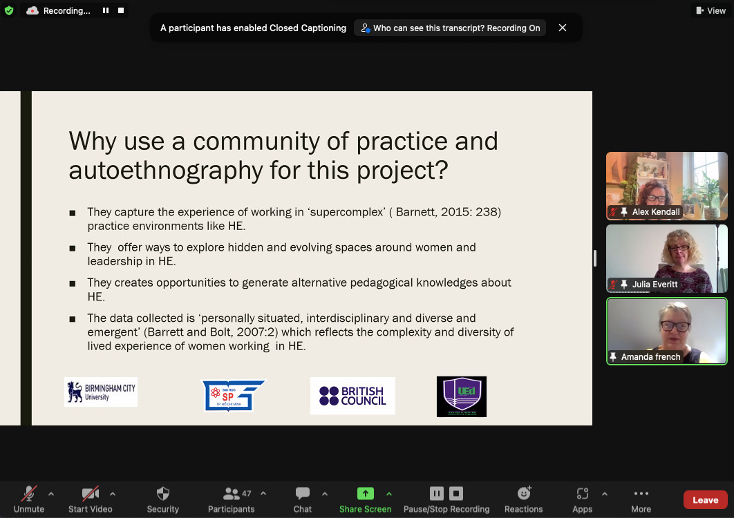Click the green Share Screen icon
This screenshot has width=734, height=518.
pyautogui.click(x=365, y=493)
